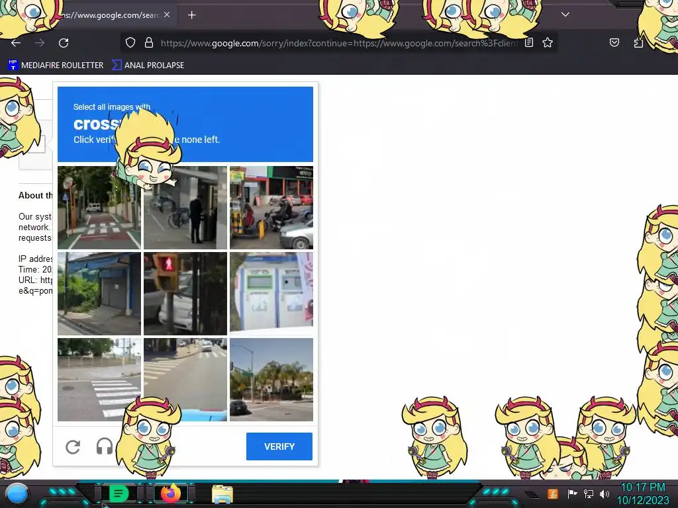Click the address bar URL field
Image resolution: width=678 pixels, height=508 pixels.
tap(340, 43)
